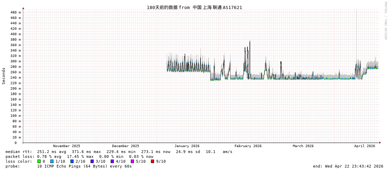Image resolution: width=389 pixels, height=171 pixels.
Task: Click the vertical Seconds axis title
Action: coord(4,76)
